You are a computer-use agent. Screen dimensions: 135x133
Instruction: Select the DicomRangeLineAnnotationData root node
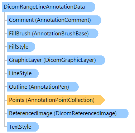48,7
